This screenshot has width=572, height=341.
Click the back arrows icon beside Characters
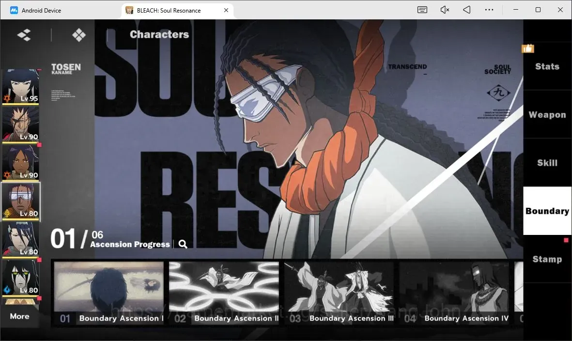click(x=24, y=35)
